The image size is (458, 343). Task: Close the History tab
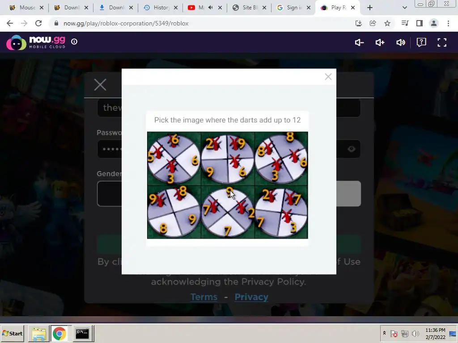(175, 8)
